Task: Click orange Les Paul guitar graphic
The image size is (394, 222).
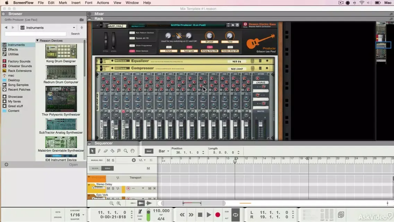Action: (x=260, y=41)
